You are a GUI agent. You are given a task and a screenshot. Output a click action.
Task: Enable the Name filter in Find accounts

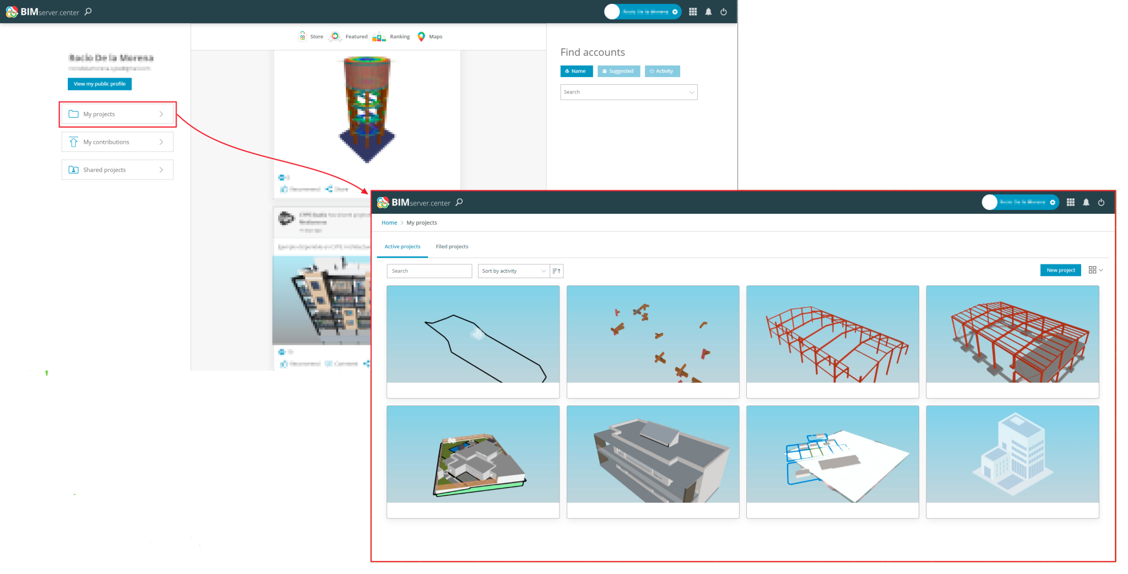(x=576, y=71)
